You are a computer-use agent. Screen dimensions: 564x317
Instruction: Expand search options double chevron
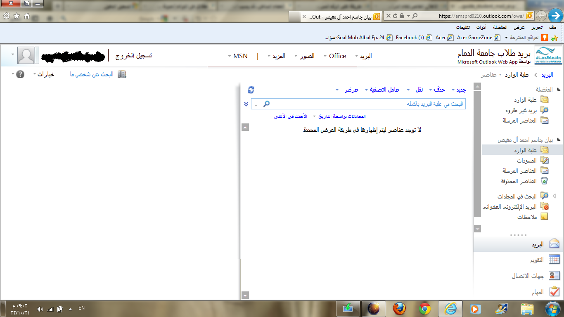[246, 104]
